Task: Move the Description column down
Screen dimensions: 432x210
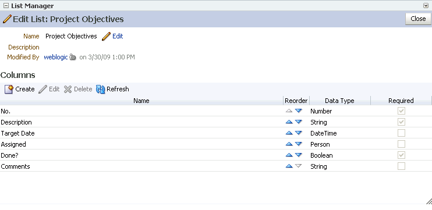Action: (298, 122)
